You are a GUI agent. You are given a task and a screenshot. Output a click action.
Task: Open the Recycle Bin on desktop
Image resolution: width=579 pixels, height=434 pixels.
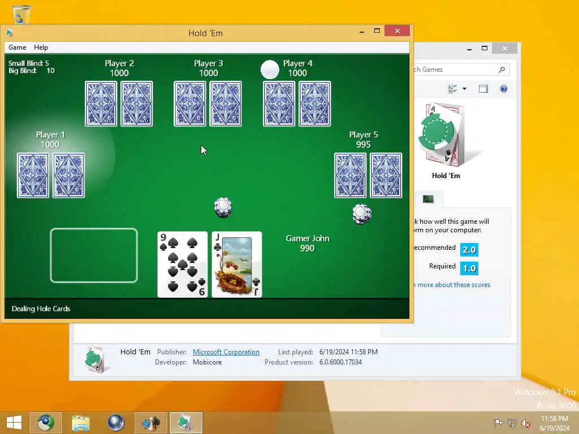(x=22, y=14)
